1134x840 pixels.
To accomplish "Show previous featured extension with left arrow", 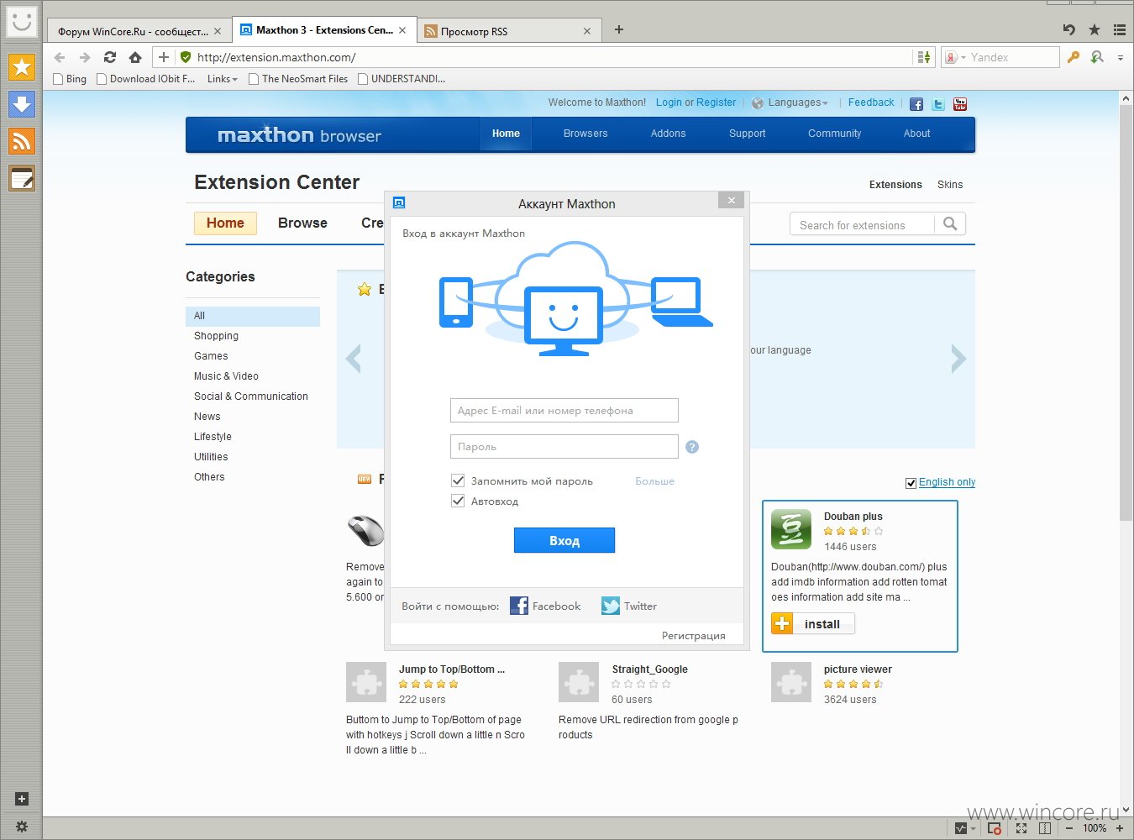I will (x=354, y=359).
